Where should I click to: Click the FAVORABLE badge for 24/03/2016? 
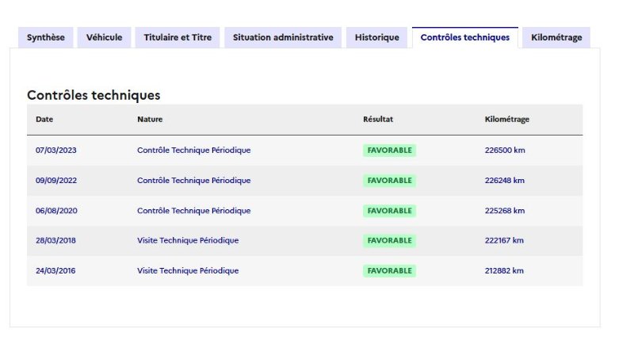(389, 271)
